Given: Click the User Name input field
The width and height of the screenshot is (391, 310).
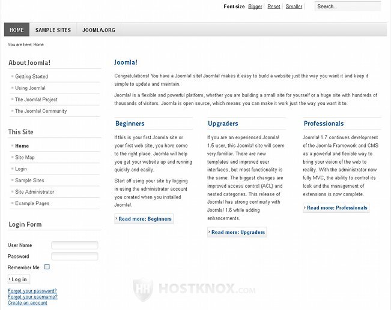Looking at the screenshot, I should [74, 245].
